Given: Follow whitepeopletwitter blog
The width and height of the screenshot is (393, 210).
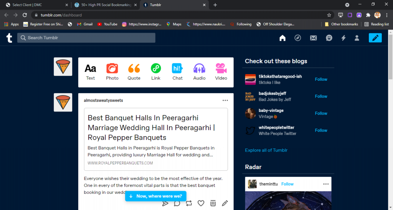Looking at the screenshot, I should pos(321,130).
